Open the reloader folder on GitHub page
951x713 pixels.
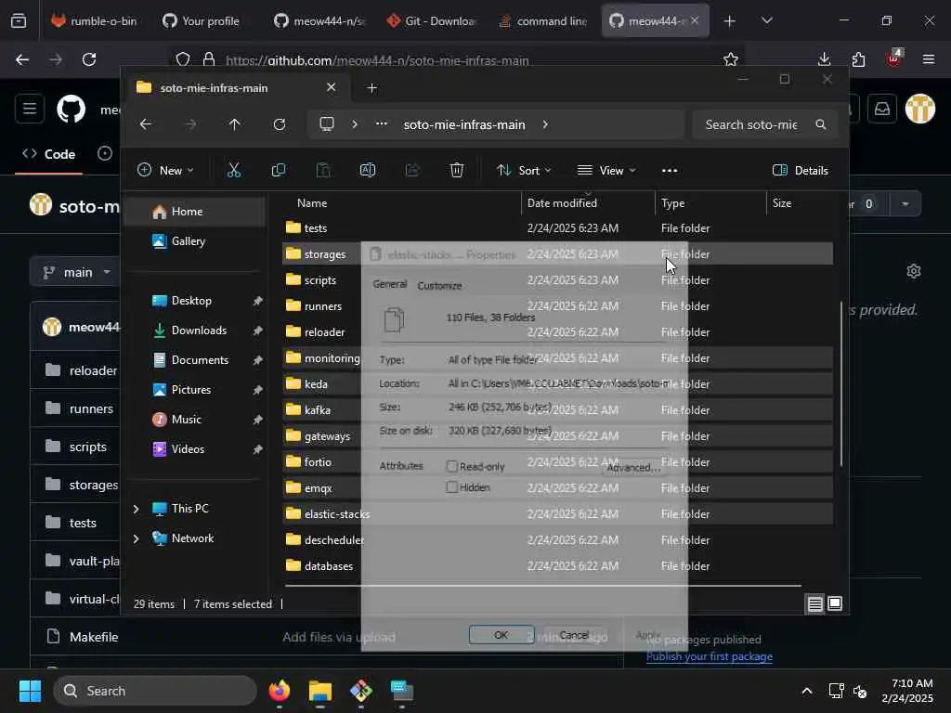pos(93,370)
